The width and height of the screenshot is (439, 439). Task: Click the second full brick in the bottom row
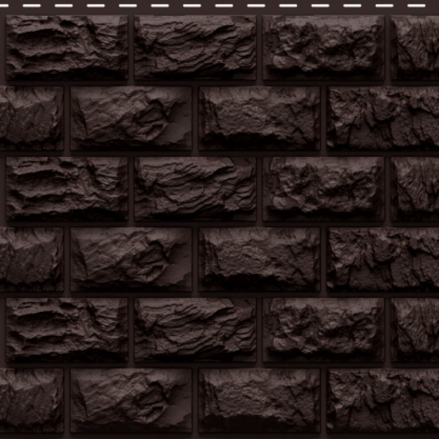(260, 401)
